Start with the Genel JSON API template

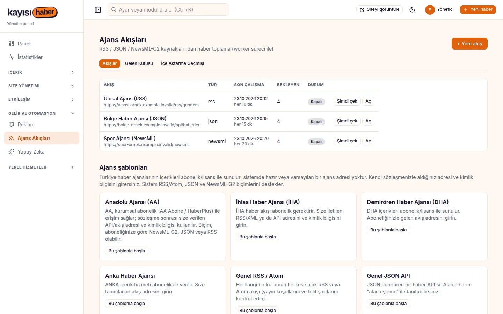(x=388, y=304)
